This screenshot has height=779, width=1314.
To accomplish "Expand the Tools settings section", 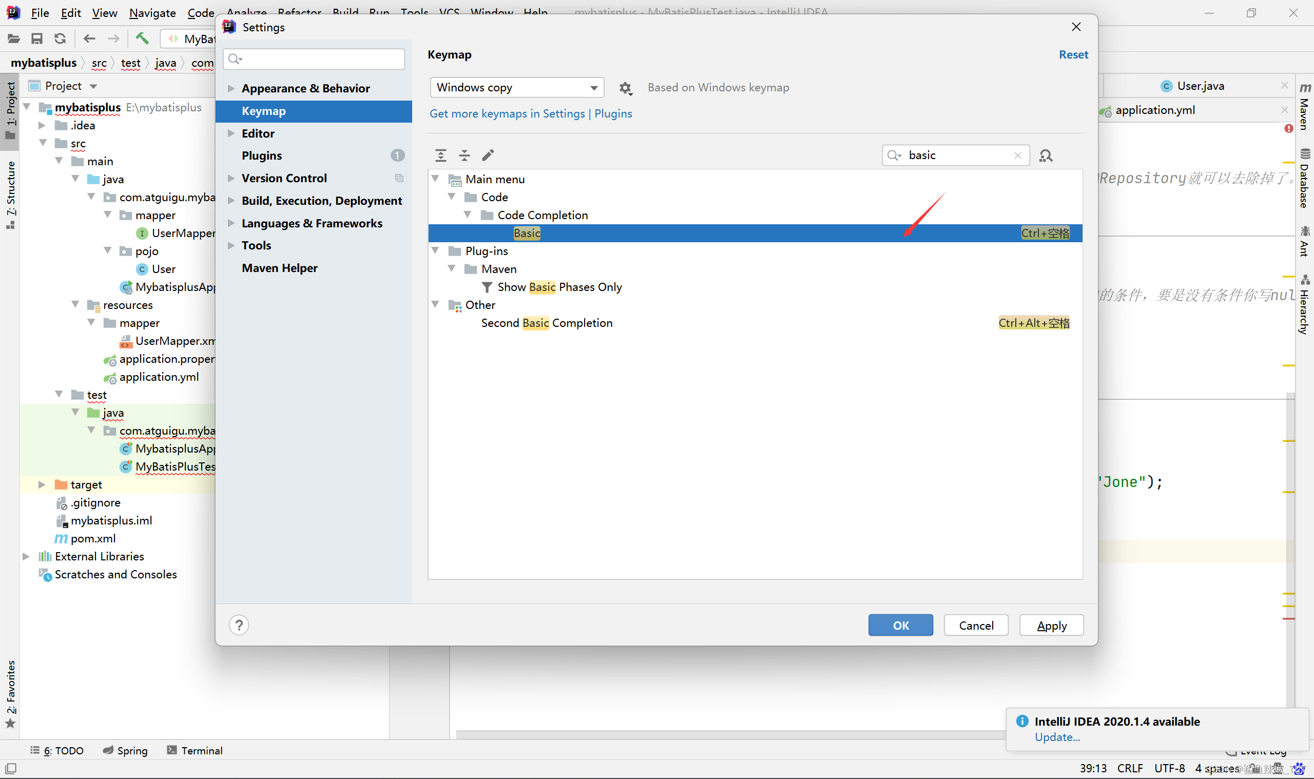I will point(230,245).
